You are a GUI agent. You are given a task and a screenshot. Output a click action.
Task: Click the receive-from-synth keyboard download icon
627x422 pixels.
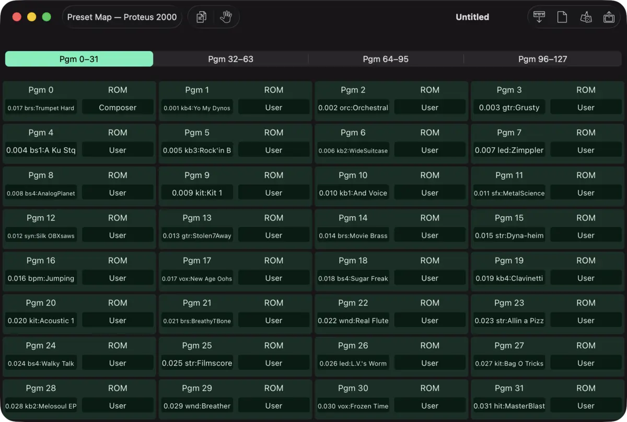[539, 17]
